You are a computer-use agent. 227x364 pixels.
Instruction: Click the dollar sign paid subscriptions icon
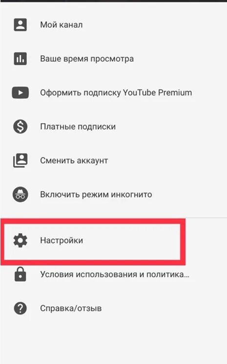21,127
